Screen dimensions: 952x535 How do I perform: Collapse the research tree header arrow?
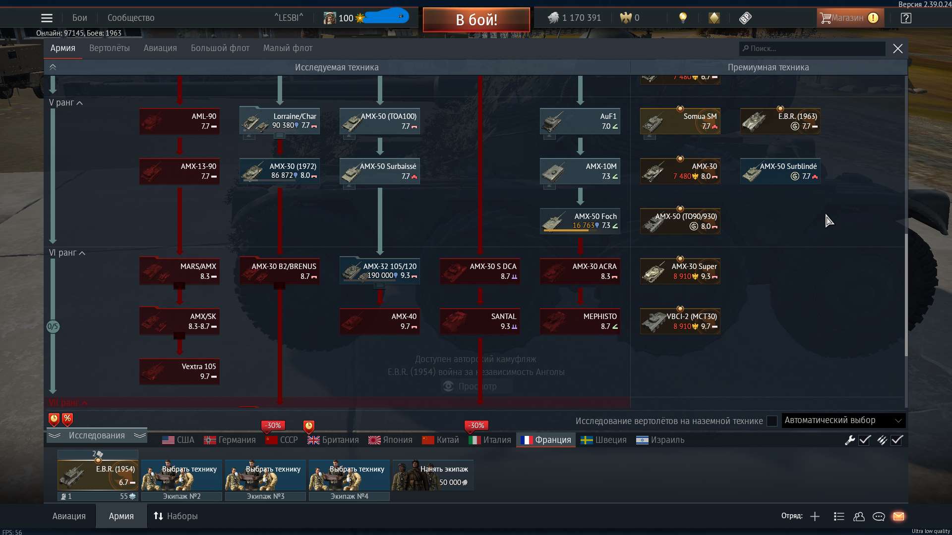[x=53, y=67]
